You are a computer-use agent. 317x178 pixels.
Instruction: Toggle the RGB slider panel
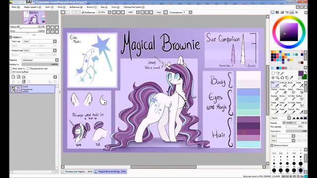(277, 12)
